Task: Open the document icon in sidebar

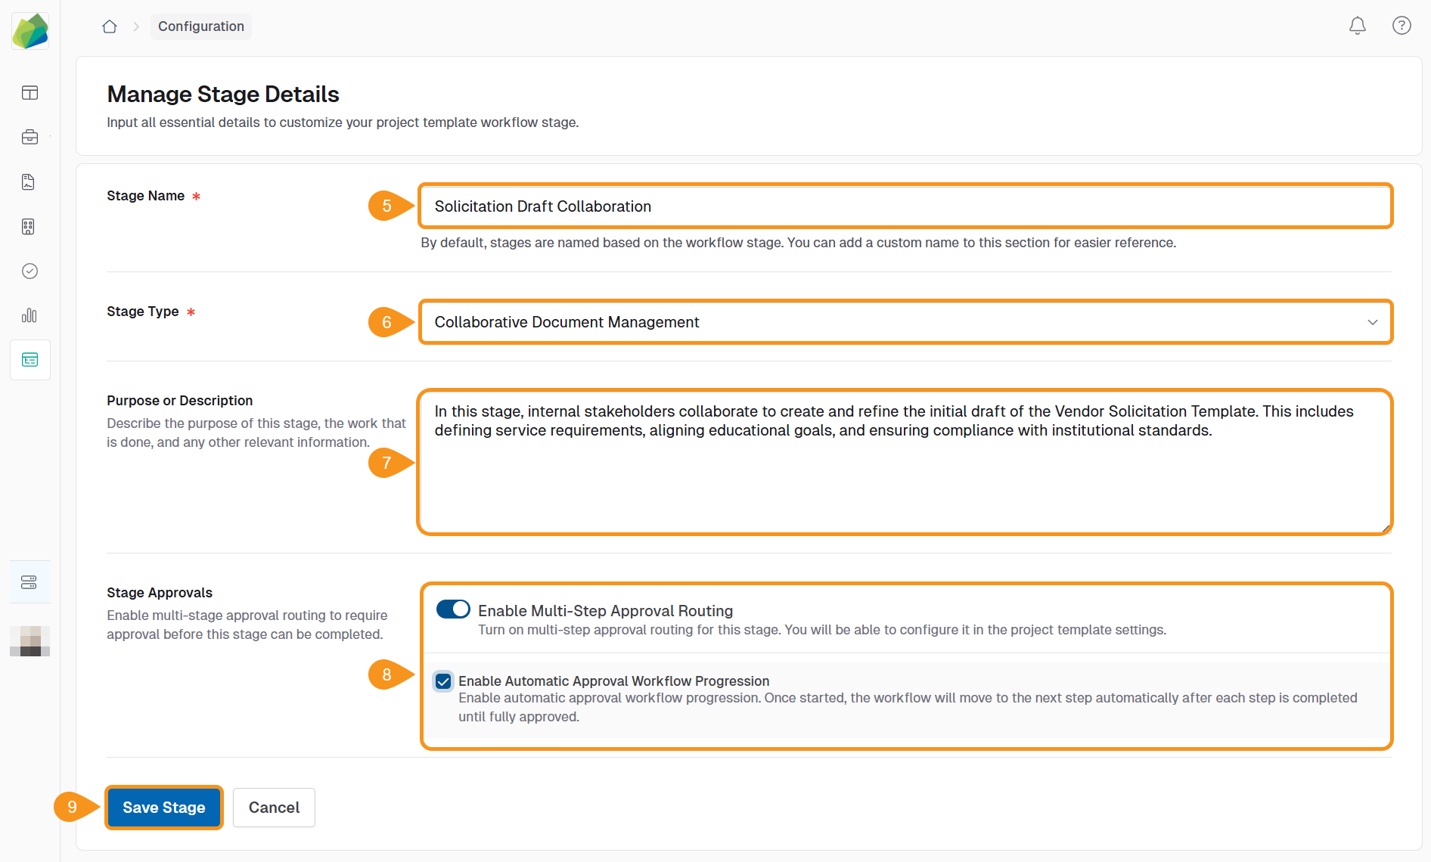Action: point(29,181)
